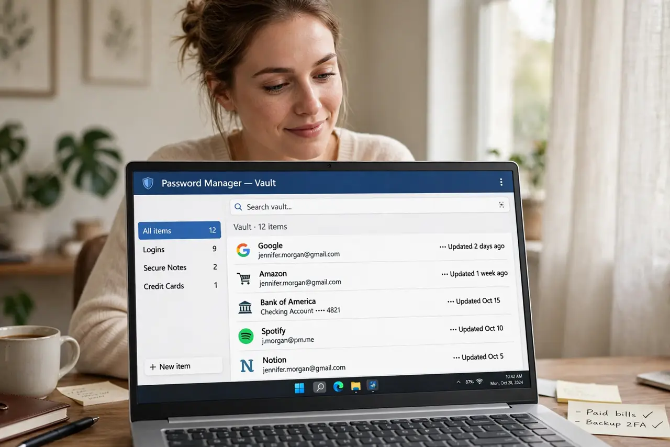Screen dimensions: 670x447
Task: Click the Checking Account 4821 subtitle
Action: click(x=300, y=311)
